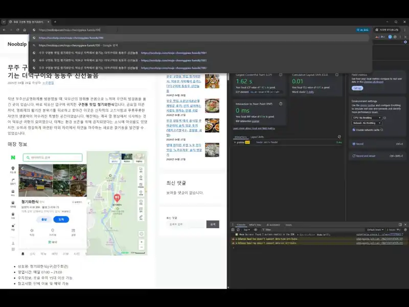Click the blue 도착 directions button

pos(61,219)
